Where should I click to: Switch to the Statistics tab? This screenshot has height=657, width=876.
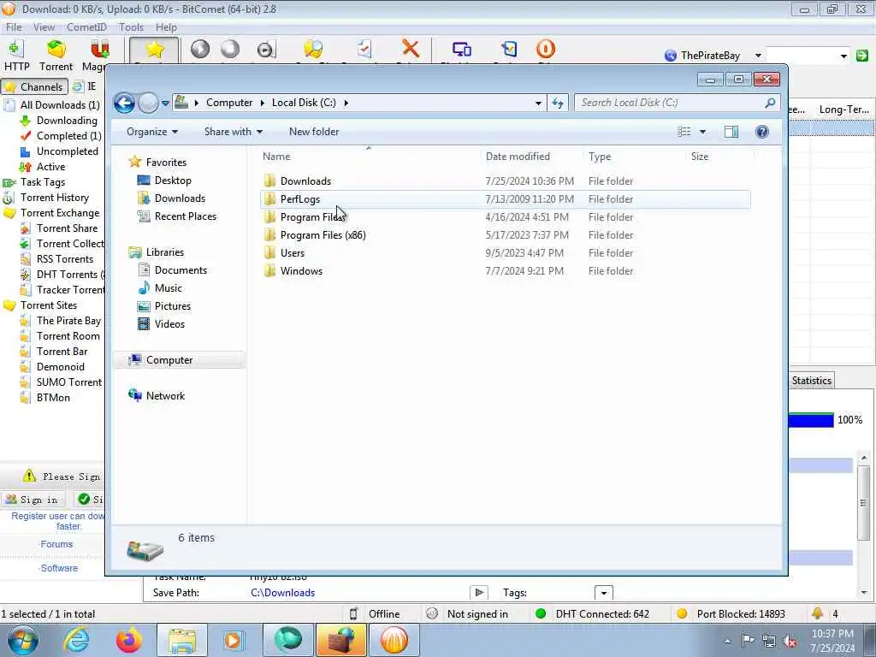pos(811,381)
